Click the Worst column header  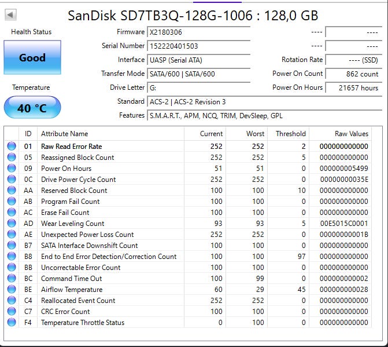point(246,134)
